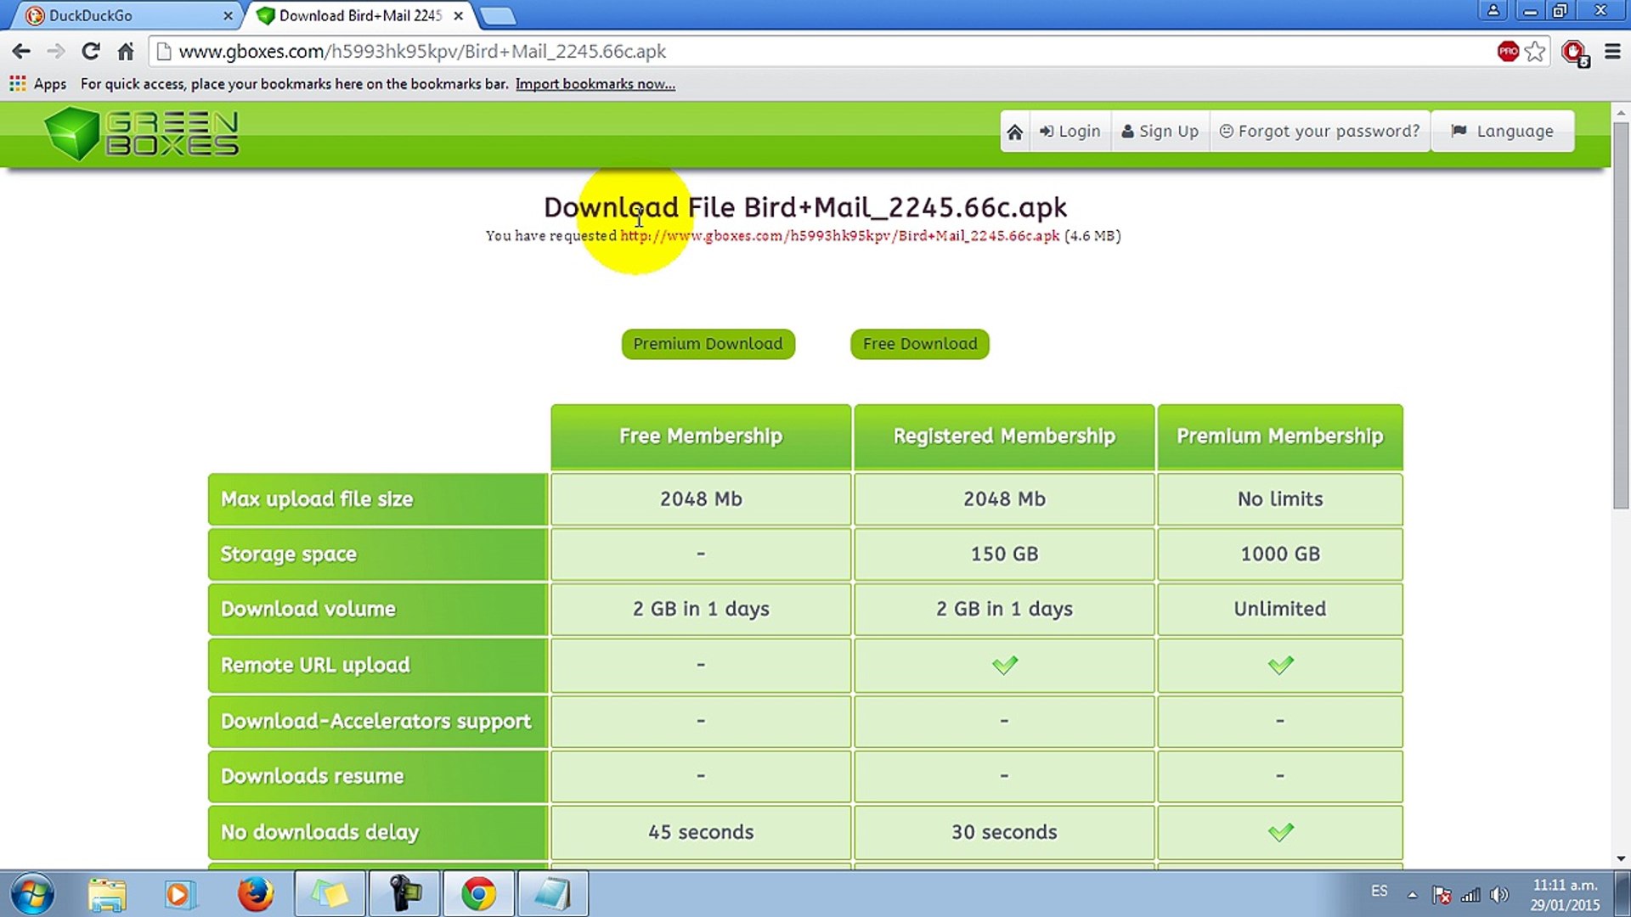The height and width of the screenshot is (917, 1631).
Task: Open Notepad from the taskbar
Action: (x=553, y=892)
